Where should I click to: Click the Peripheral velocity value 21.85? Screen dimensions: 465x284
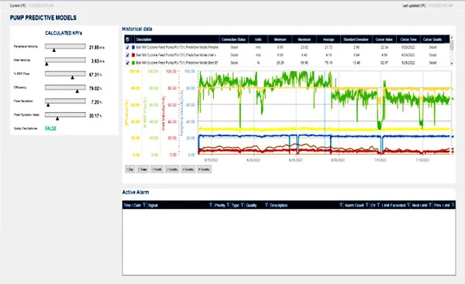click(94, 47)
